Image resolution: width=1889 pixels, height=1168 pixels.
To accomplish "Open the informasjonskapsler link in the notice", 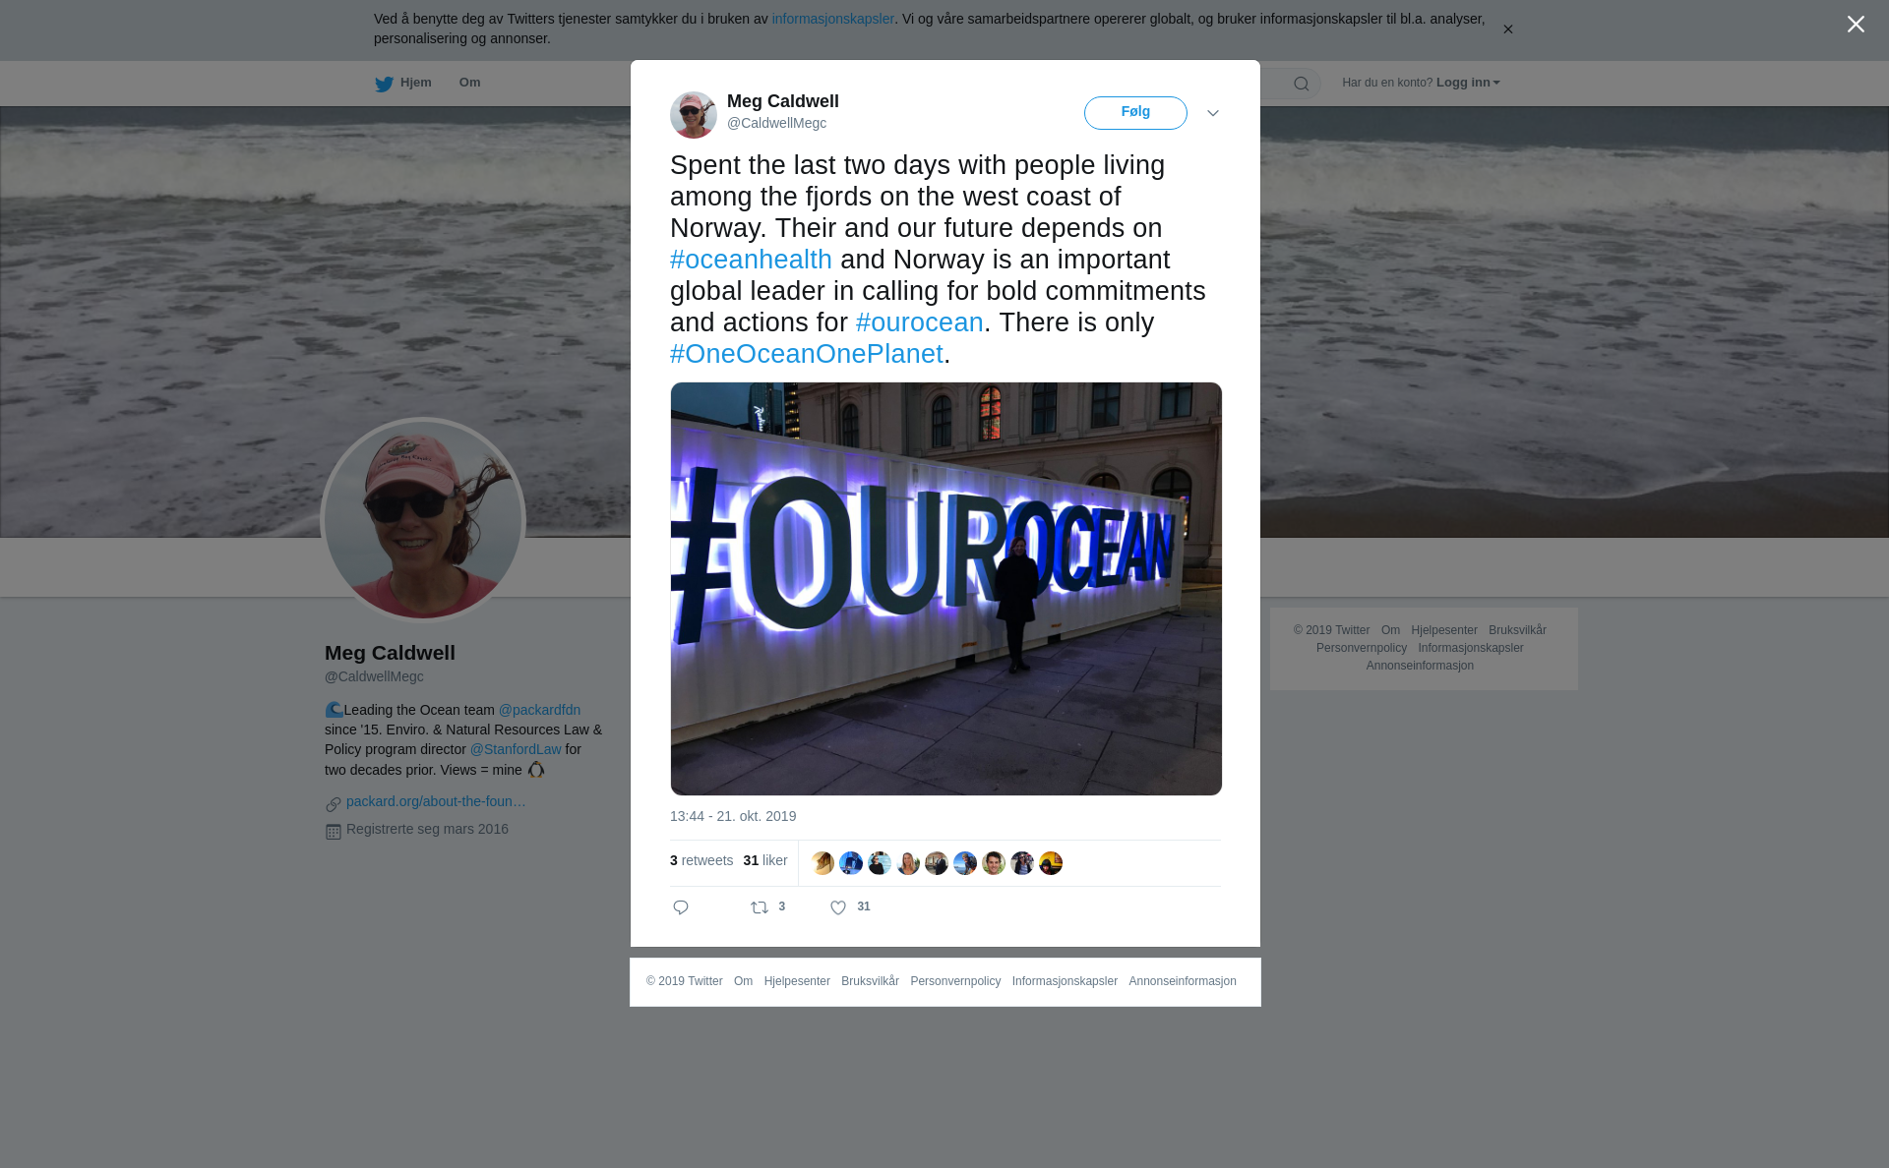I will click(832, 19).
